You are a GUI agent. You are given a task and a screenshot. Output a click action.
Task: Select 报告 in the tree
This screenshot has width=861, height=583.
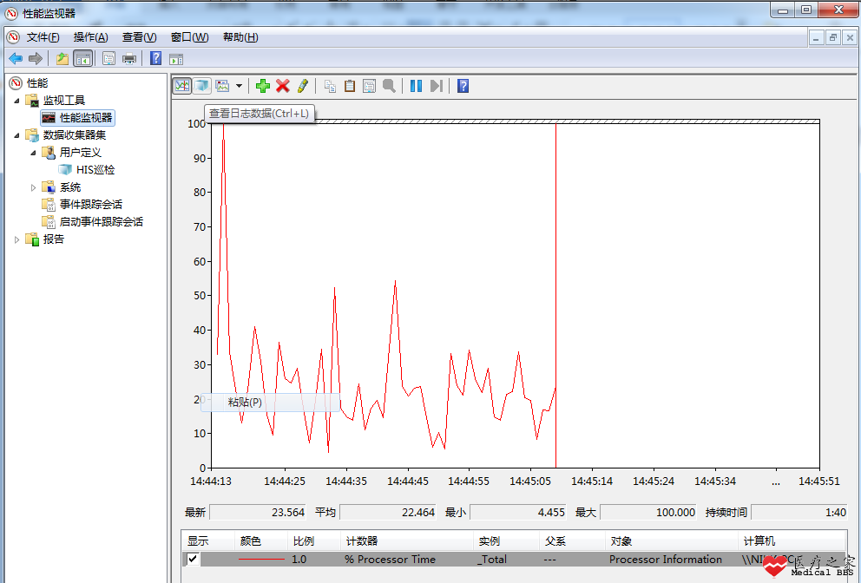(54, 239)
